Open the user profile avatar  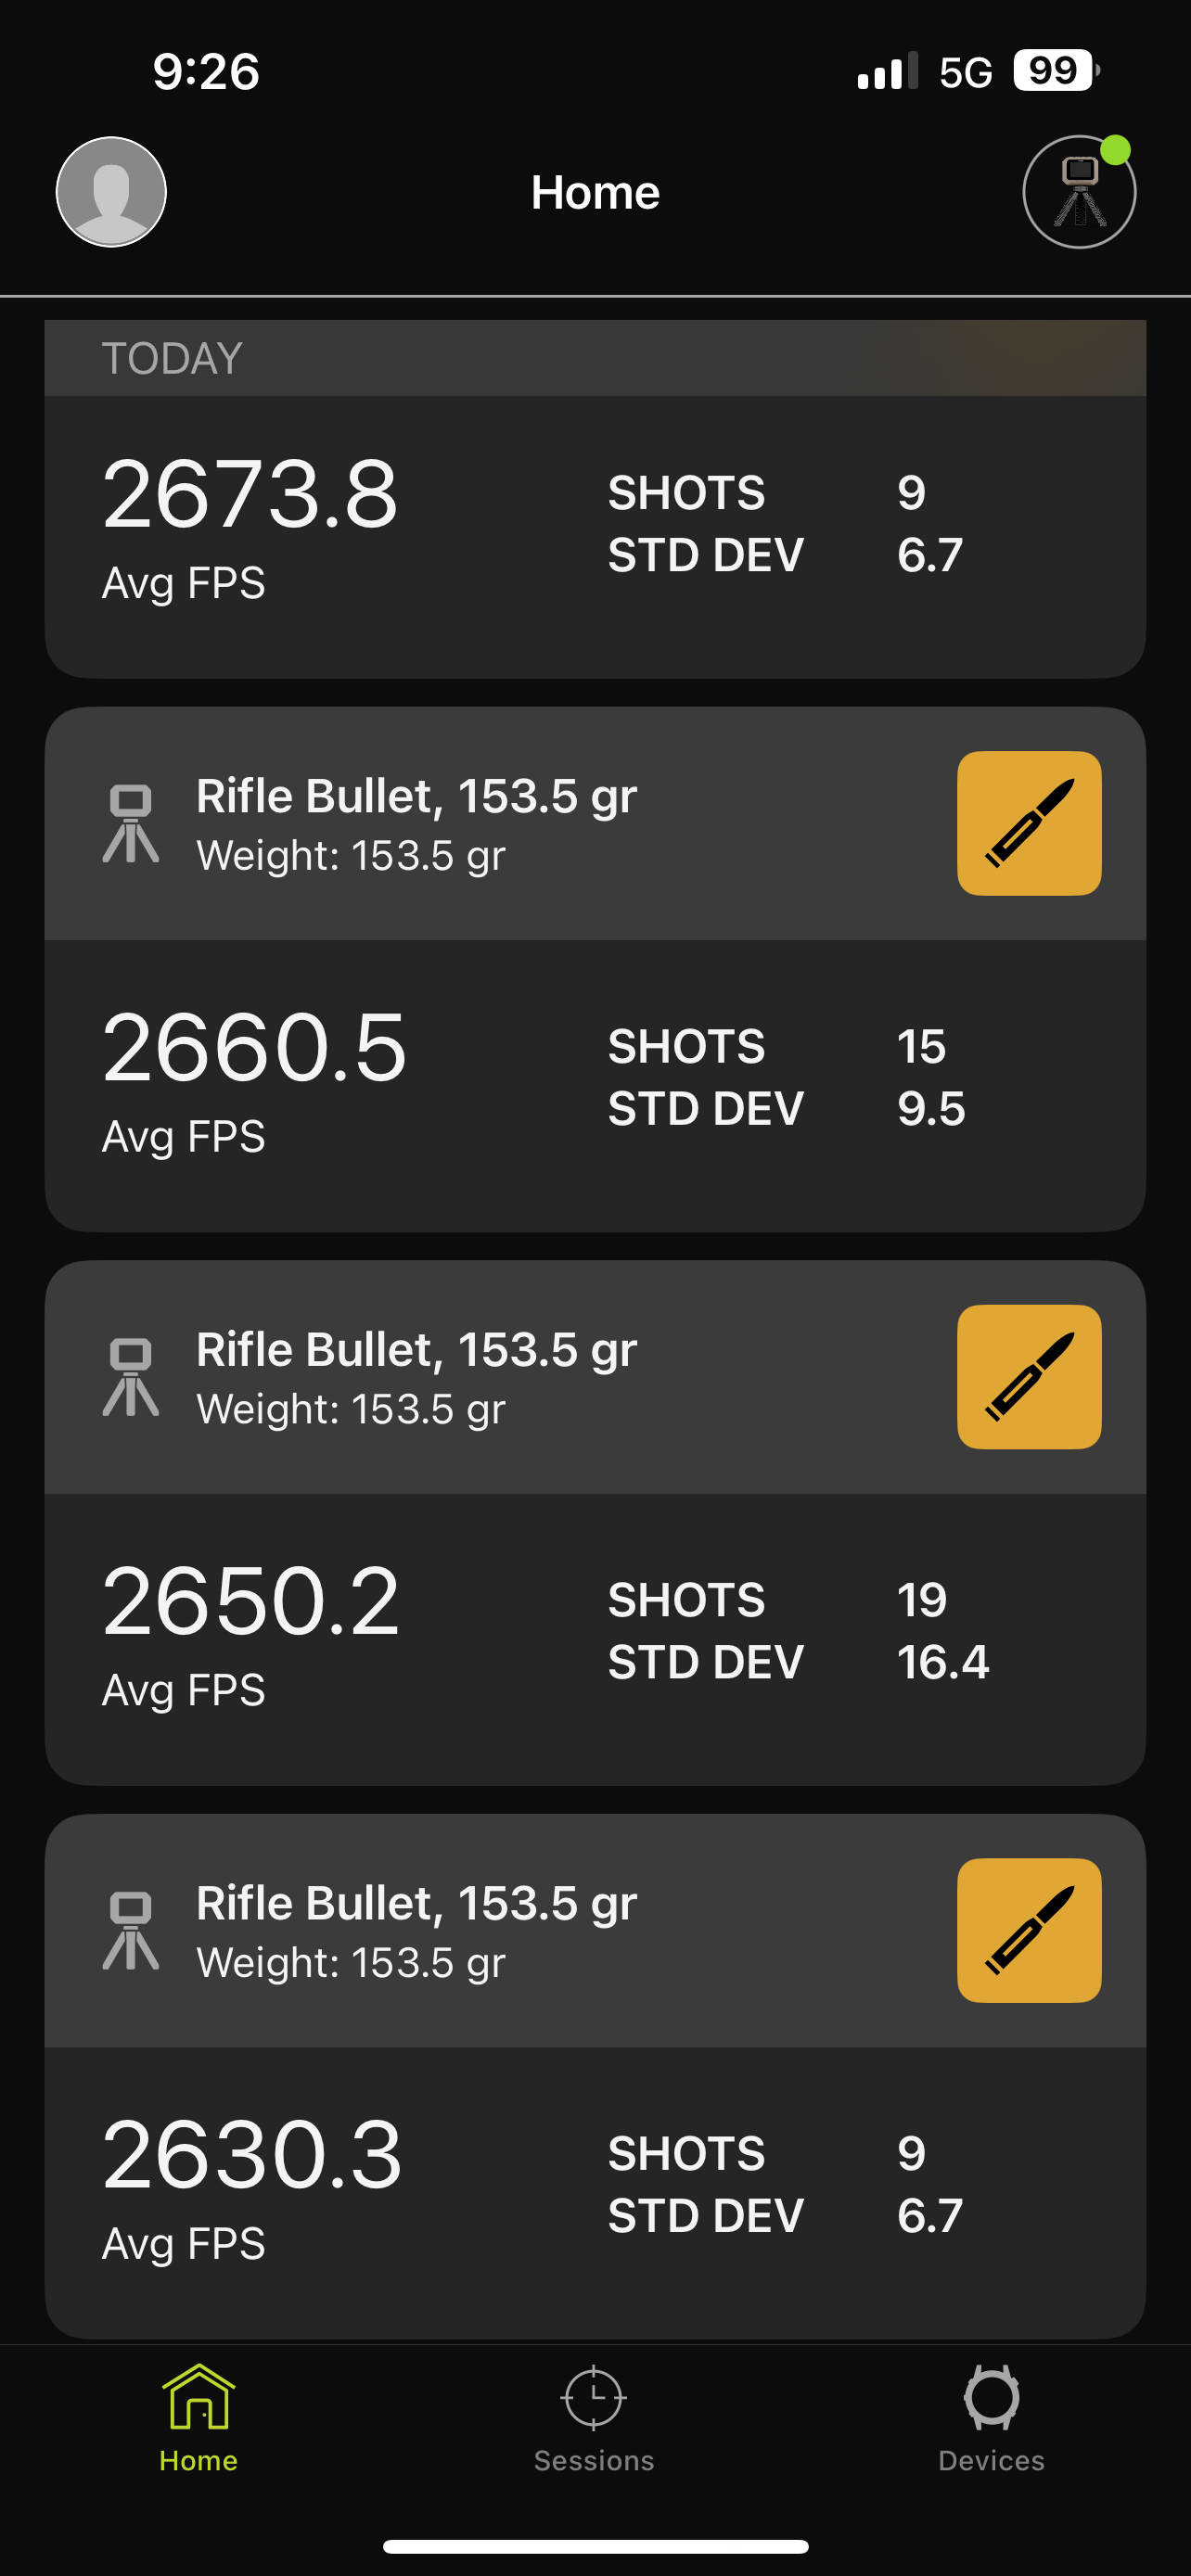click(111, 192)
